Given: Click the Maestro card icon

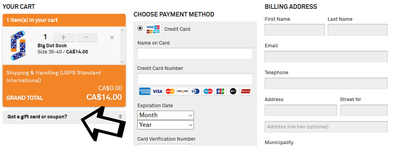Looking at the screenshot, I should point(208,91).
